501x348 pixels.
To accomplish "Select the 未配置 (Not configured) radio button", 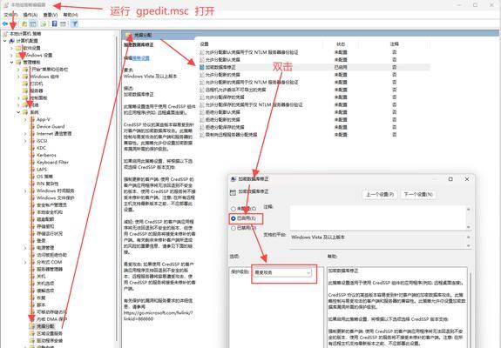I will pyautogui.click(x=234, y=209).
